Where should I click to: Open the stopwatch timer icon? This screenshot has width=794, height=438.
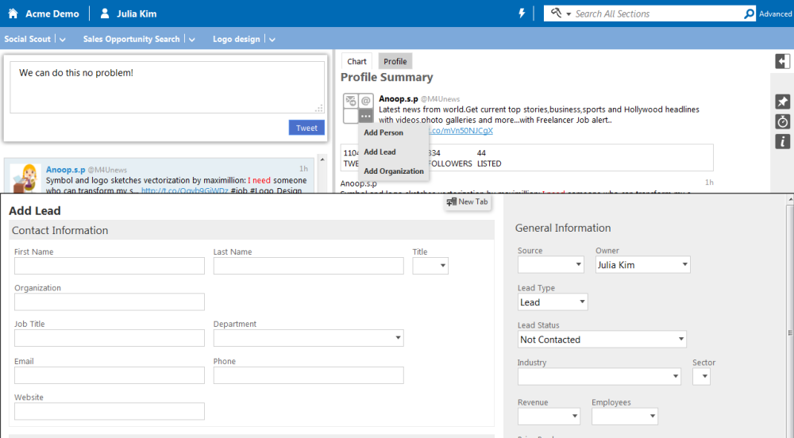tap(782, 121)
